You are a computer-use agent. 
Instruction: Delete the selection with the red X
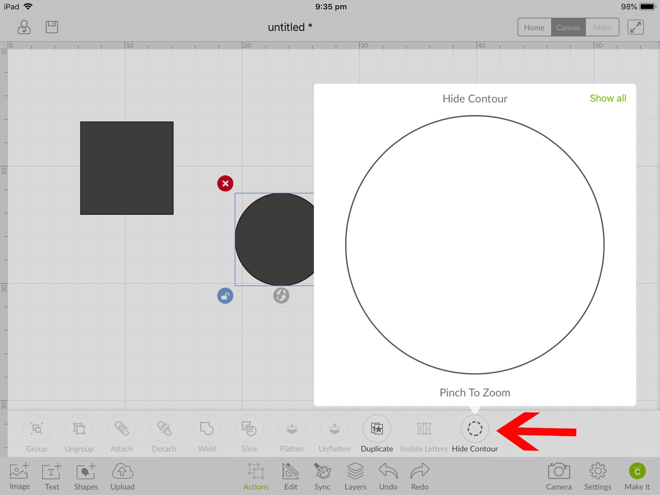click(225, 183)
